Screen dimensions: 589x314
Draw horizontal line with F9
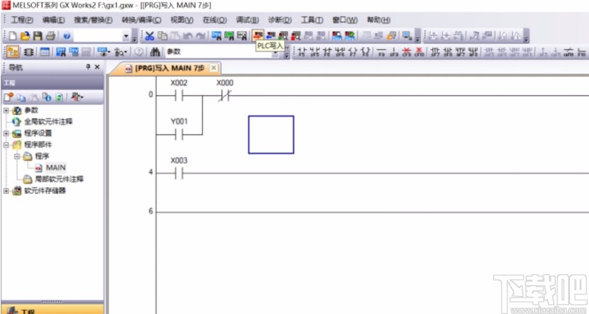(x=381, y=52)
